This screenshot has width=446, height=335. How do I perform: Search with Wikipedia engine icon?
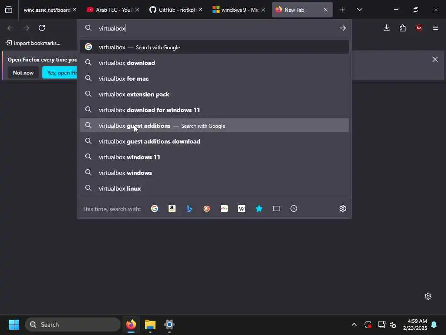coord(241,209)
